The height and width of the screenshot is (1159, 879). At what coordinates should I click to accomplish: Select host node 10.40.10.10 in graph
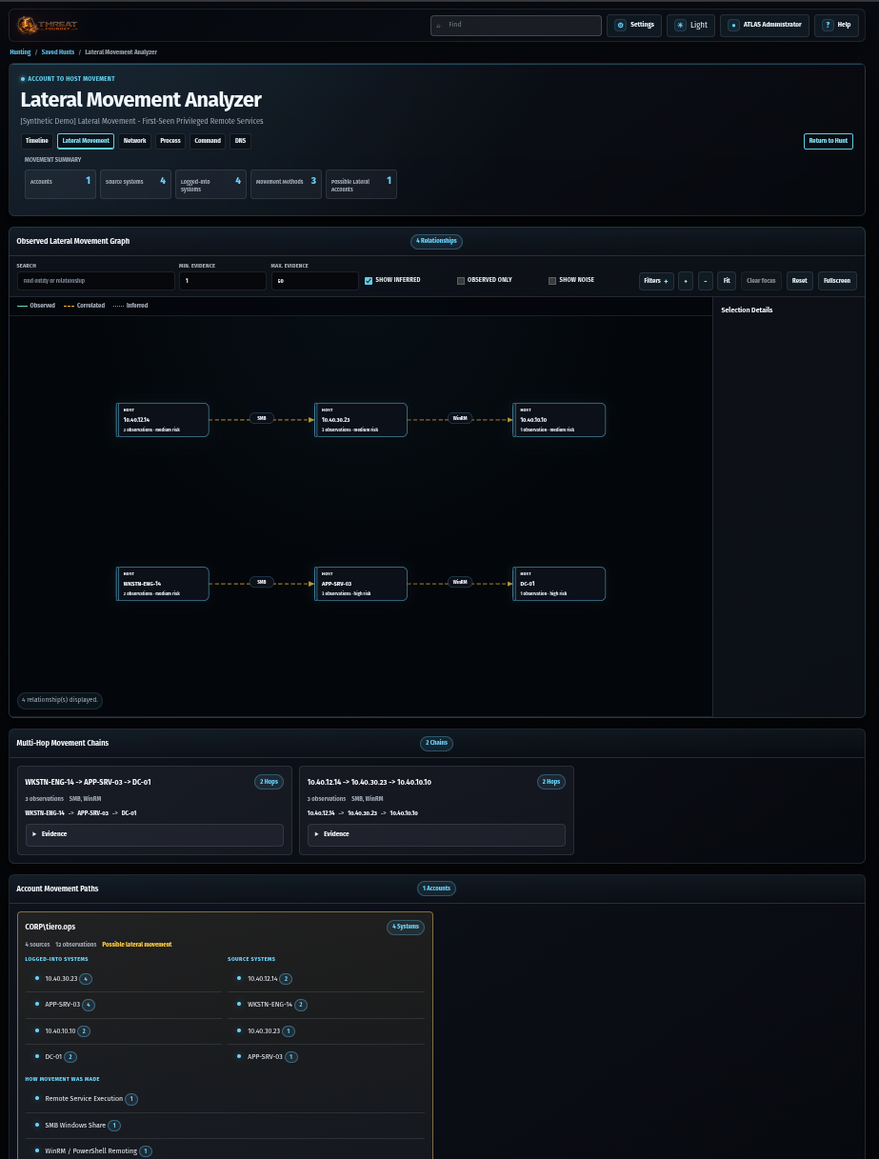[559, 420]
